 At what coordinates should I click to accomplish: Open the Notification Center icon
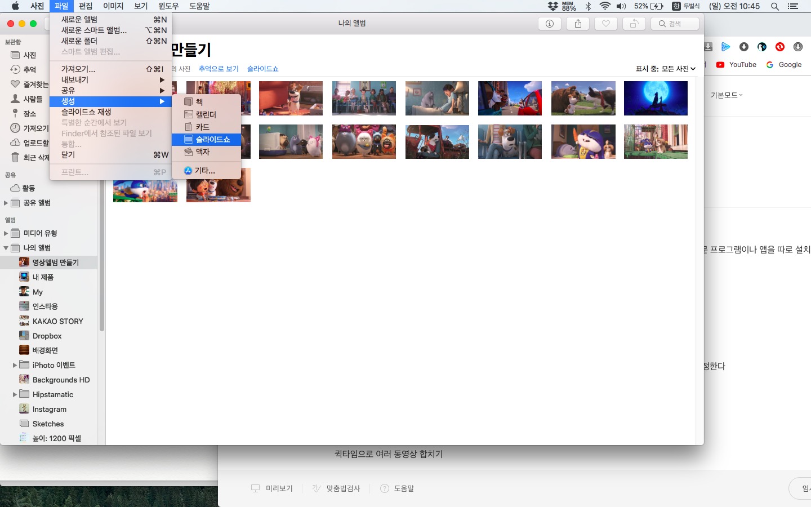(x=793, y=6)
